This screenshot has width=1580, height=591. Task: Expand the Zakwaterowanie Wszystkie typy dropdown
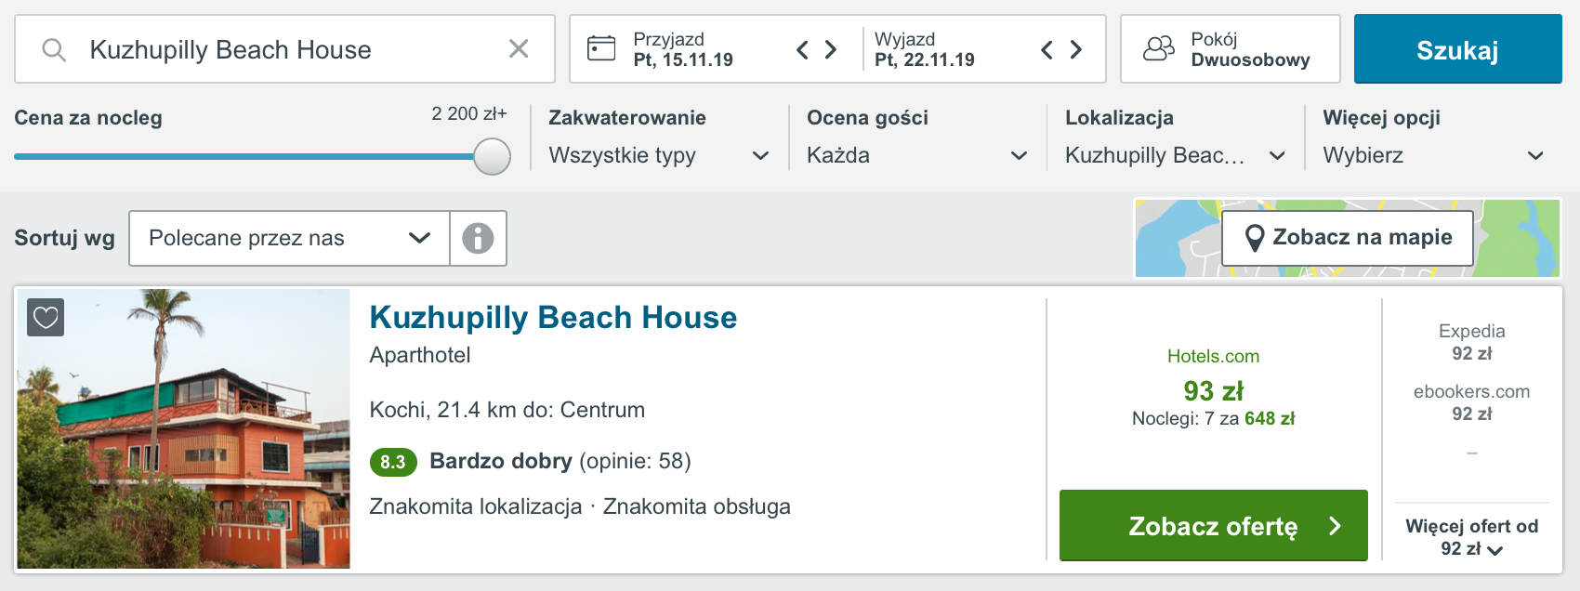[659, 155]
